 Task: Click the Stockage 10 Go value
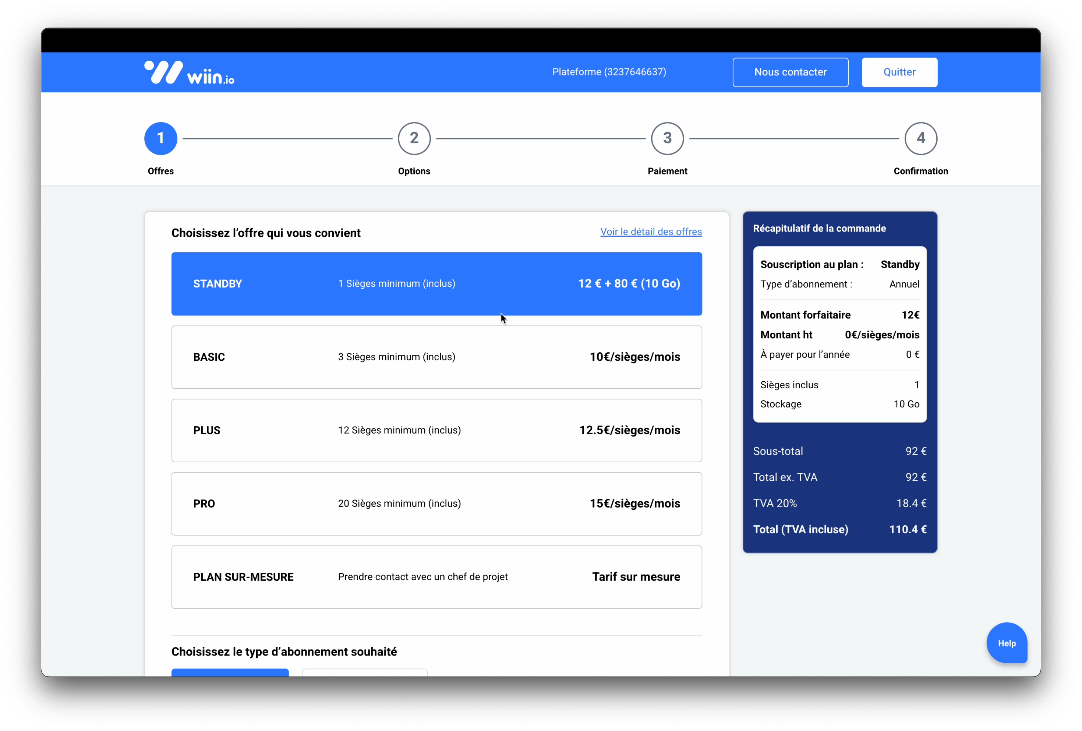tap(906, 404)
